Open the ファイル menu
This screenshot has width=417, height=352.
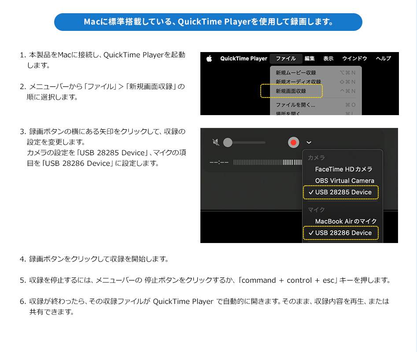tap(286, 58)
